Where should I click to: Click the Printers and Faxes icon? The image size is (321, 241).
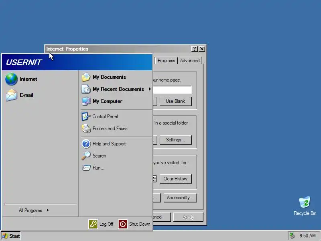click(x=86, y=129)
